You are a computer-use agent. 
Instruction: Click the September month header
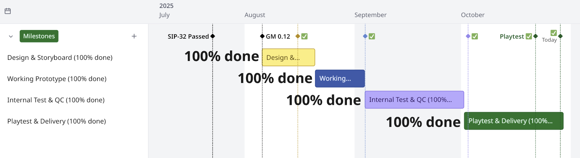coord(370,15)
